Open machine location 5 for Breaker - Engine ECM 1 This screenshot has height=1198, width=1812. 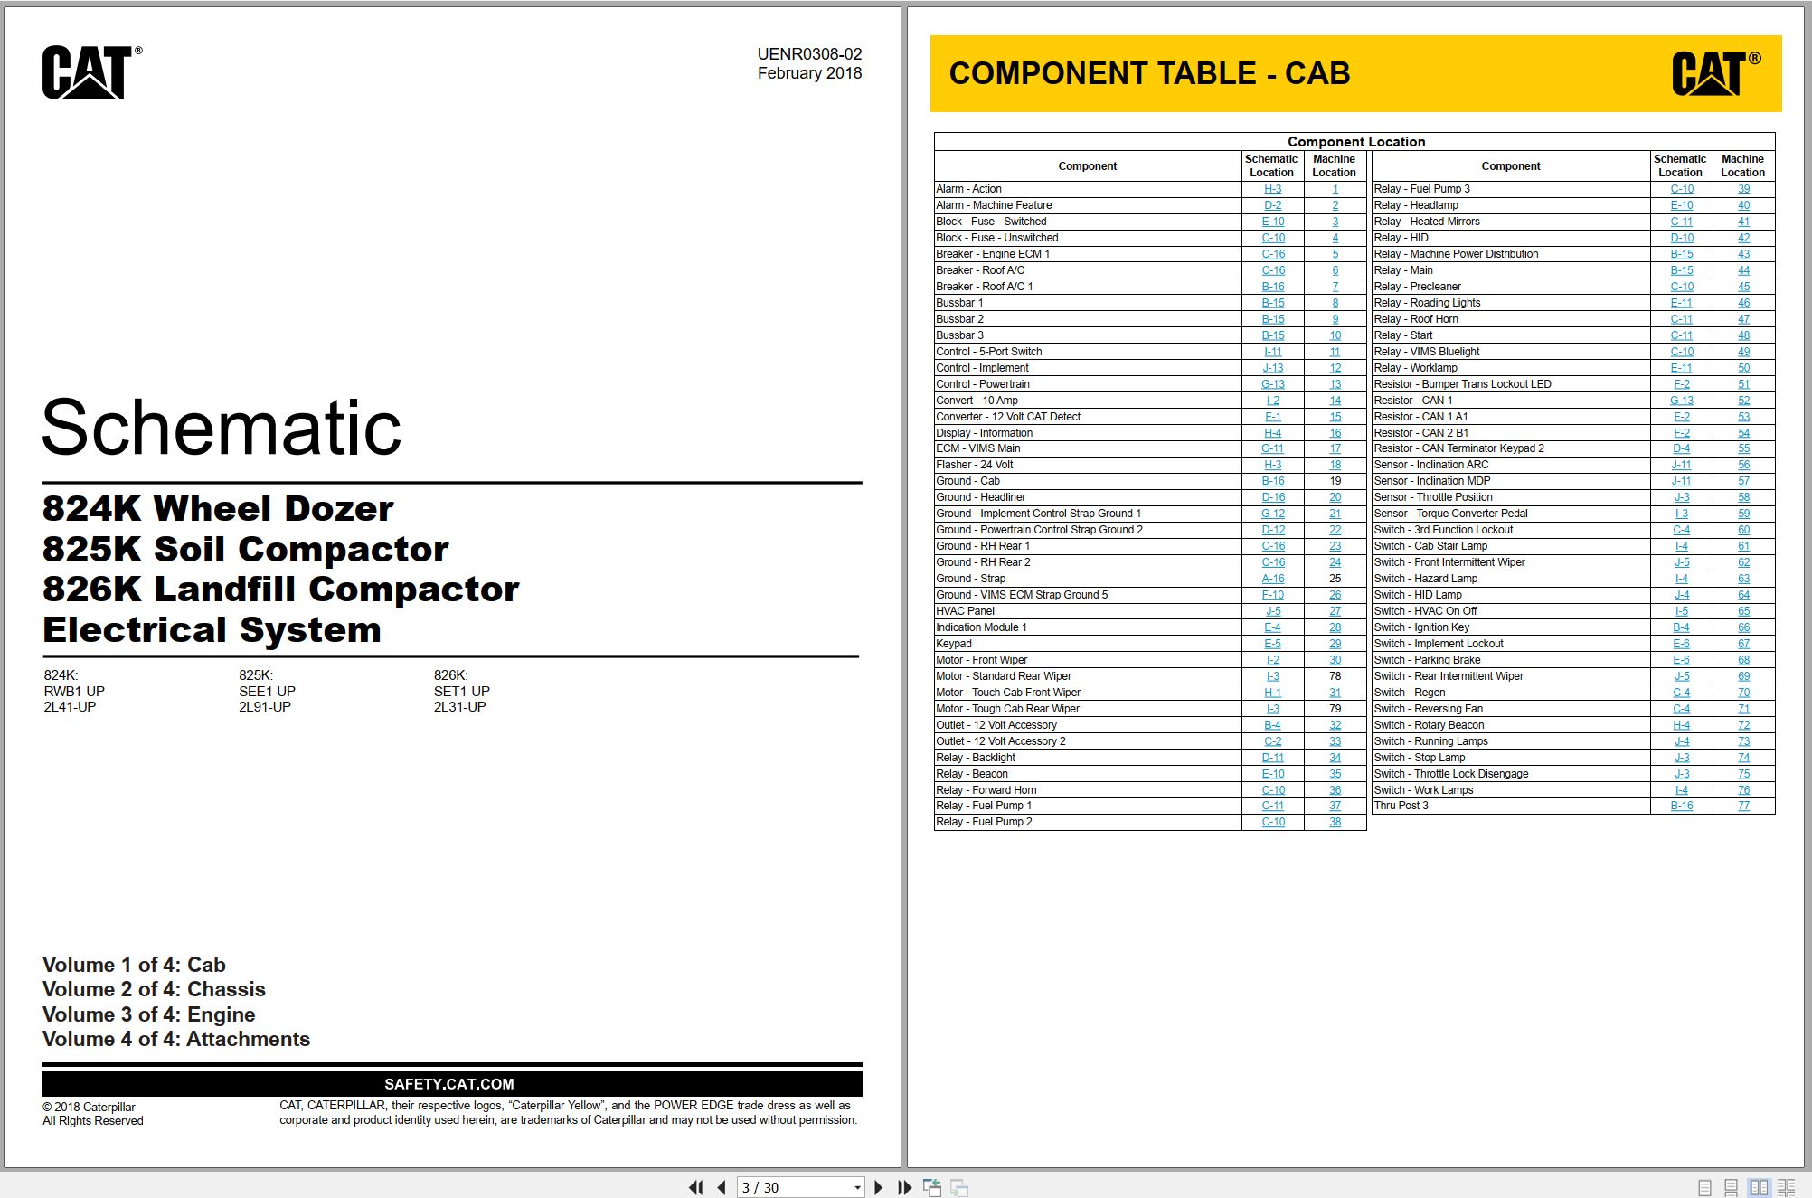[1335, 254]
